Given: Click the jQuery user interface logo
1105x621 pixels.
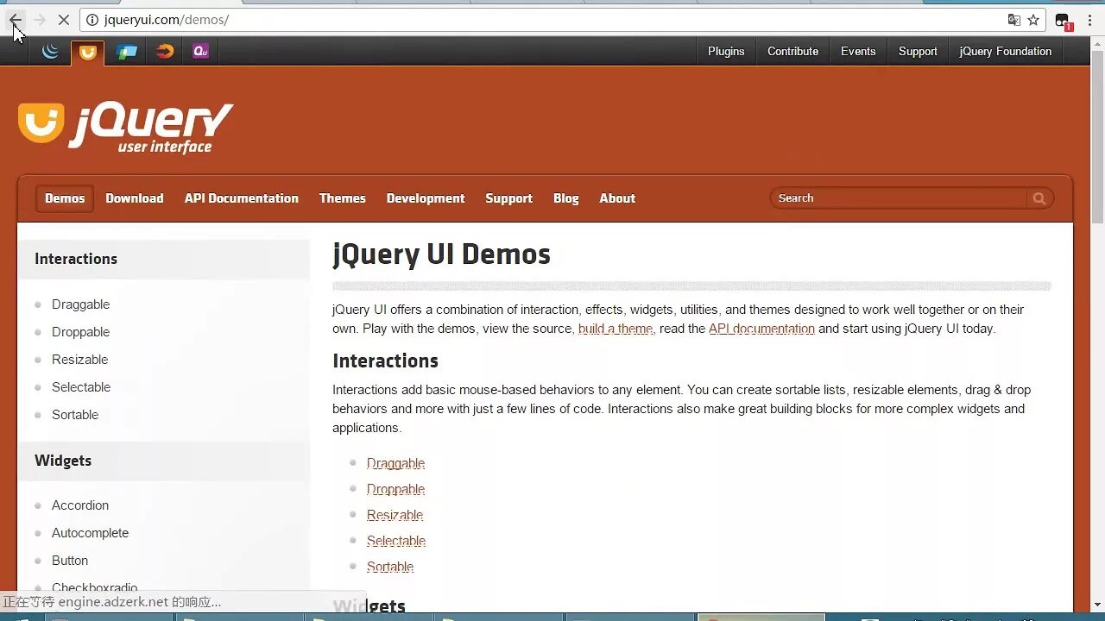Looking at the screenshot, I should point(126,128).
